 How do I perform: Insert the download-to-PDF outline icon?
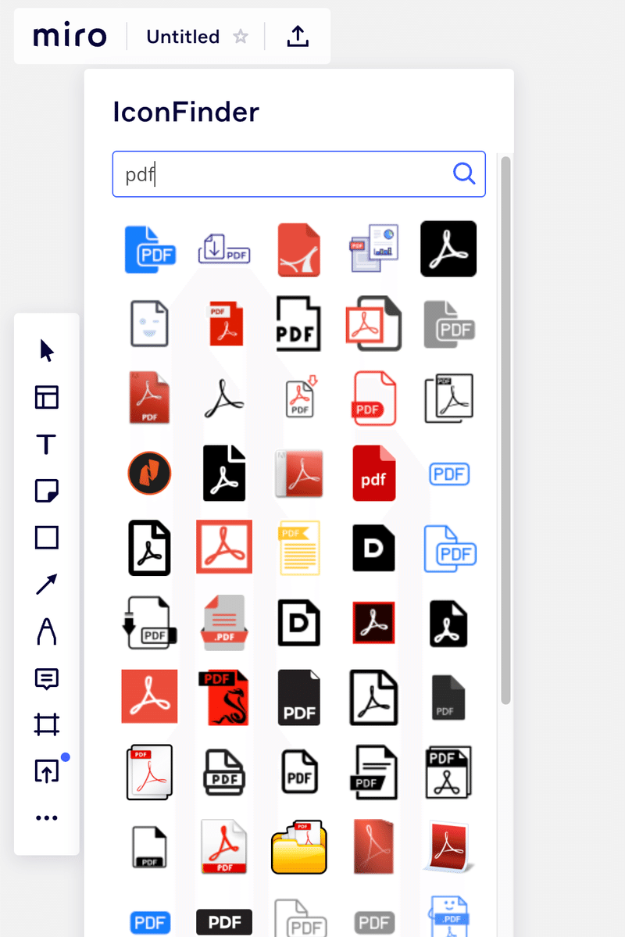224,249
